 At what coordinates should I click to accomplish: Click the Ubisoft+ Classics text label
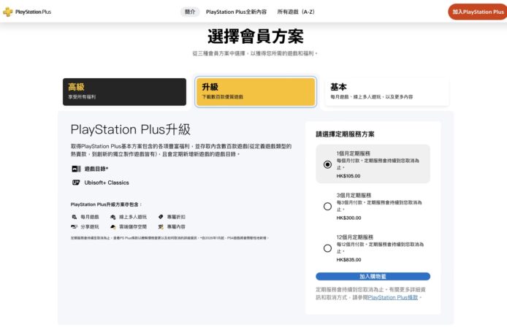point(107,183)
